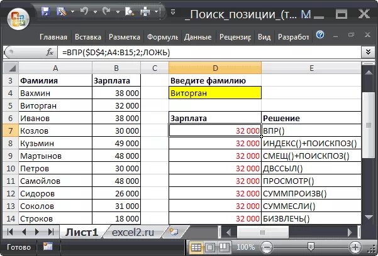Select the БИЗВЛЕЧЬ() cell
The width and height of the screenshot is (378, 256).
[x=311, y=218]
